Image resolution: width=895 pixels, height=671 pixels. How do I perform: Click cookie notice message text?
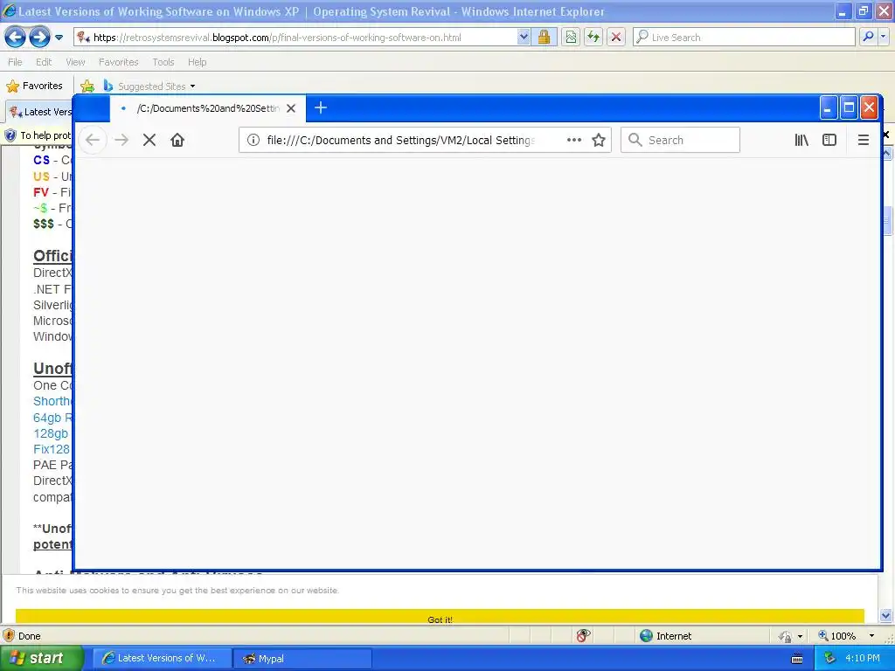pos(177,590)
